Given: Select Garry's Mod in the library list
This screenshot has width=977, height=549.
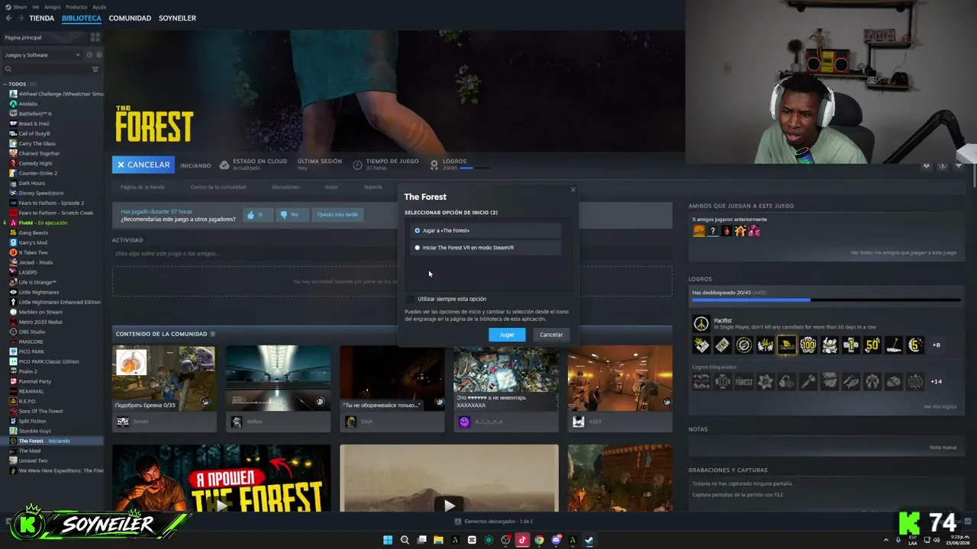Looking at the screenshot, I should coord(32,242).
